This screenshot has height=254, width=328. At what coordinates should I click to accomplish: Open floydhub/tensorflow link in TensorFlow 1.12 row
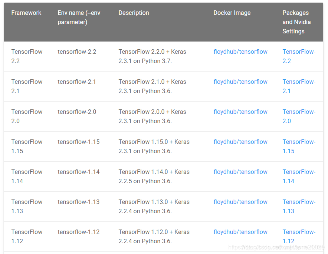(240, 232)
